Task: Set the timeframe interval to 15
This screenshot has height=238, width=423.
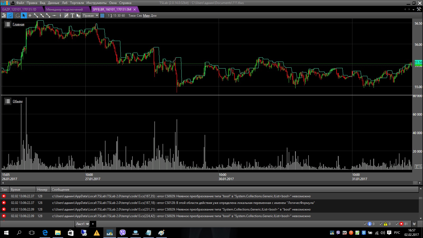Action: point(115,16)
